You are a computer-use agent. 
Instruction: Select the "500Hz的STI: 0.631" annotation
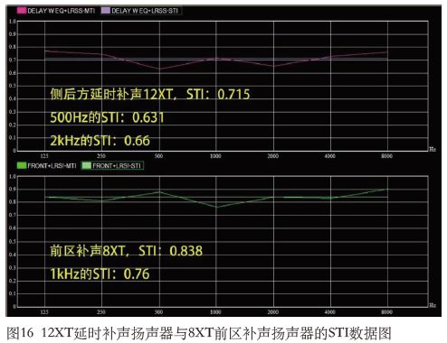click(x=107, y=117)
